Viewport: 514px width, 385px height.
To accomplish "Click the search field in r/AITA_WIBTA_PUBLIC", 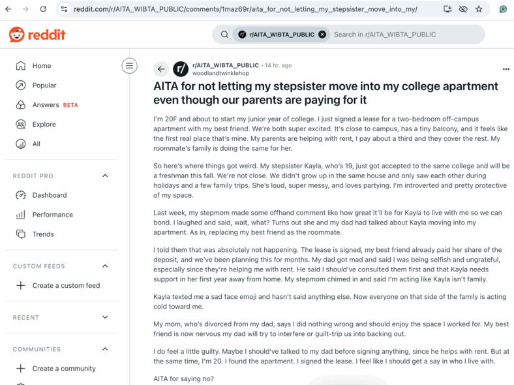I will [x=406, y=35].
